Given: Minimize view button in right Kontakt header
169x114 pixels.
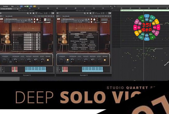Looking at the screenshot, I should [110, 13].
